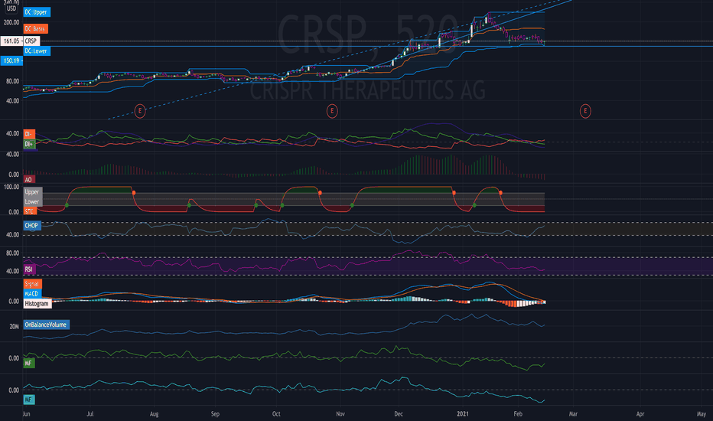The image size is (713, 421).
Task: Open the earnings E marker near November
Action: pos(332,110)
